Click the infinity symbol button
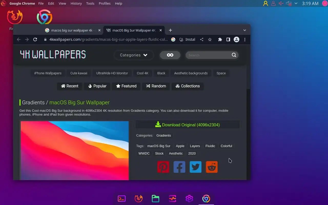Viewport: 328px width, 205px height. click(170, 55)
